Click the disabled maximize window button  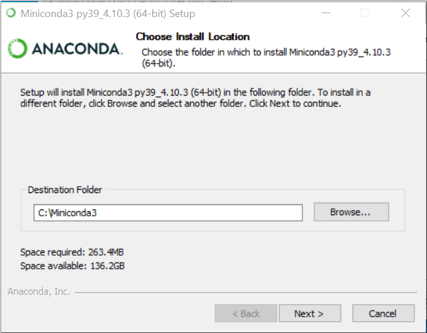(365, 13)
